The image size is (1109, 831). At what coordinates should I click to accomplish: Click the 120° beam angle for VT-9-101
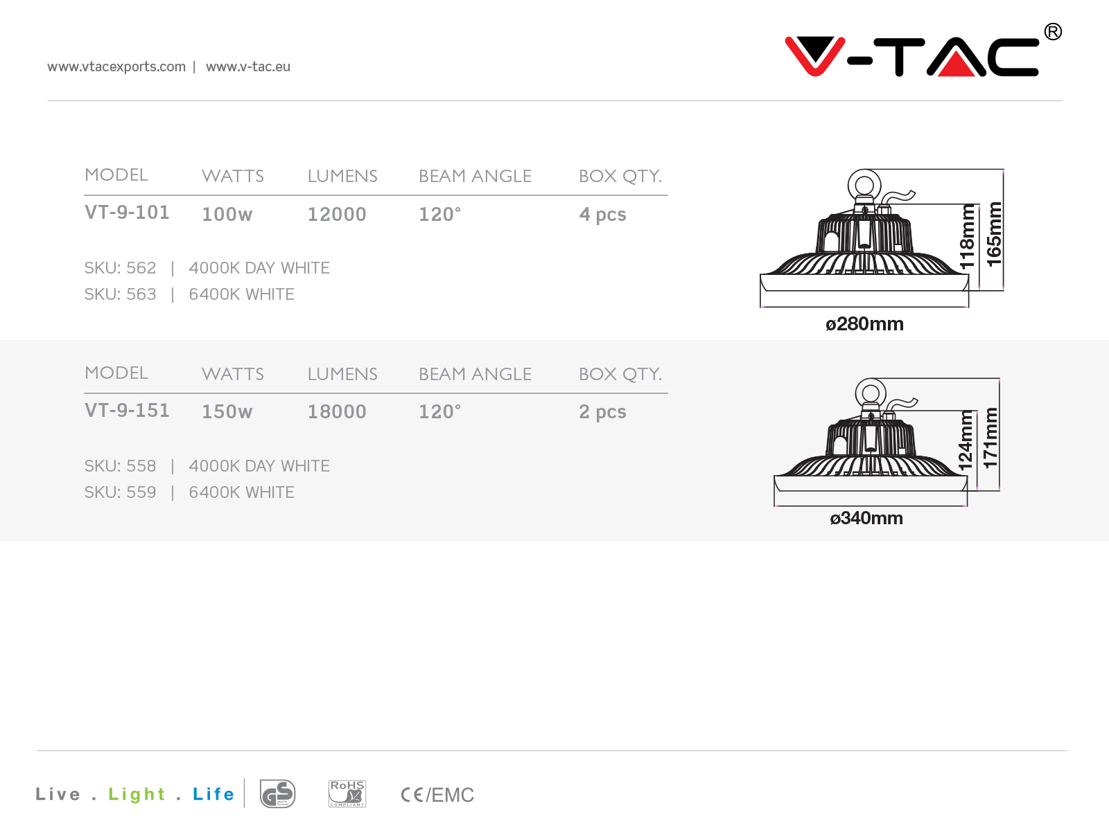pos(439,215)
